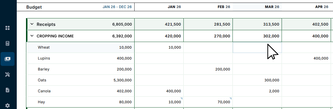Click the empty Barley MAR 26 cell
The width and height of the screenshot is (333, 109).
pyautogui.click(x=257, y=69)
